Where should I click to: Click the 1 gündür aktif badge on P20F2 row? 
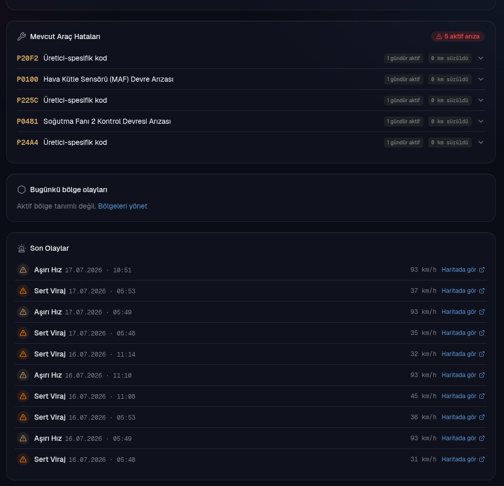tap(403, 58)
